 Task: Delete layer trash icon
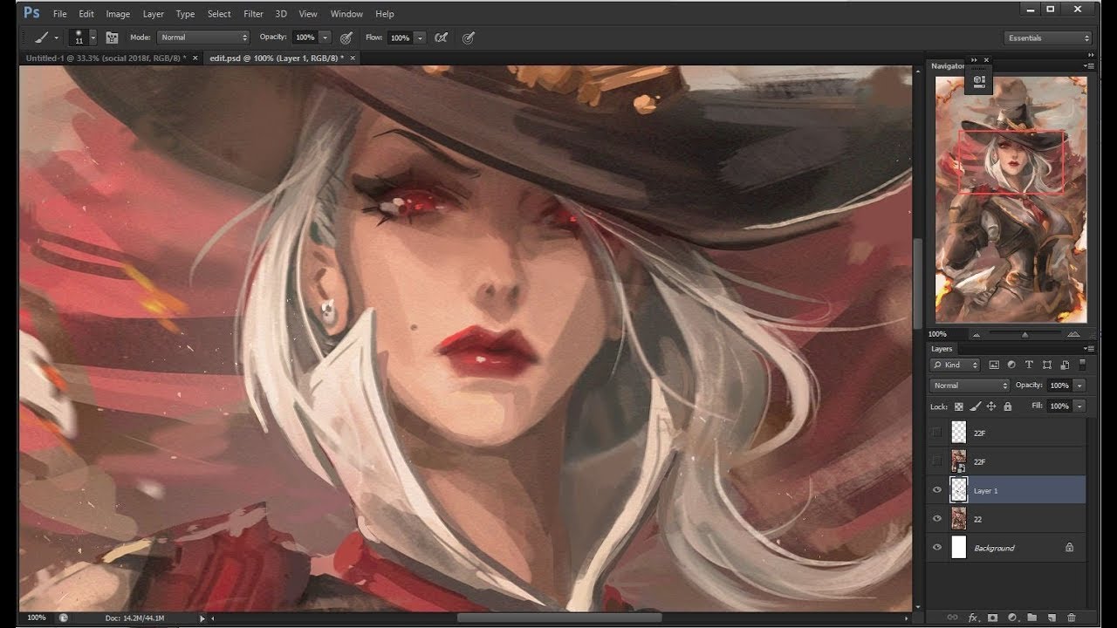pos(1072,618)
